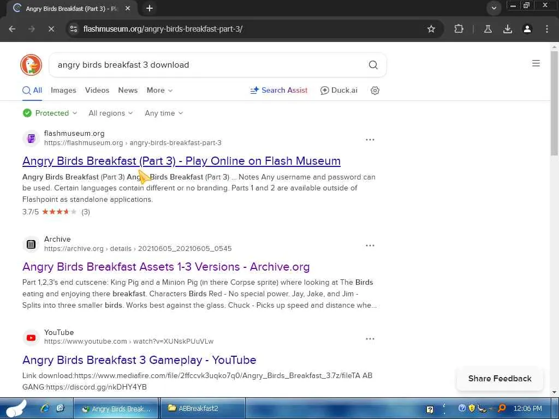Click the YouTube result favicon
Image resolution: width=559 pixels, height=419 pixels.
[x=31, y=337]
